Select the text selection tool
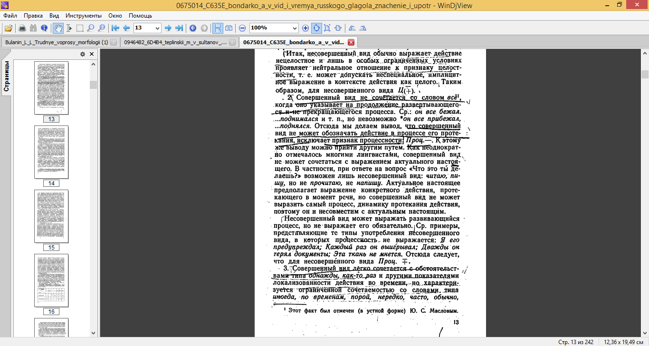Image resolution: width=649 pixels, height=346 pixels. coord(69,28)
